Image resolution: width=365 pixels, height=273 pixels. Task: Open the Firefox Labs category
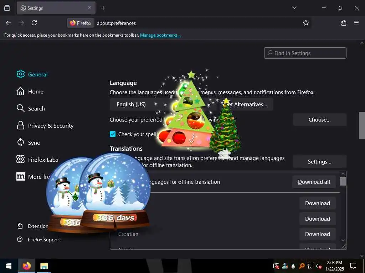(x=37, y=160)
